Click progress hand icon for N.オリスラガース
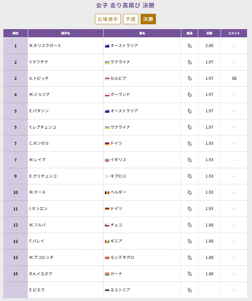Screen dimensions: 252x301 coord(190,46)
